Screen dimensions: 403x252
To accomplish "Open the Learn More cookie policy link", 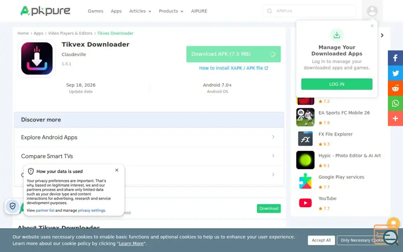I will 131,243.
